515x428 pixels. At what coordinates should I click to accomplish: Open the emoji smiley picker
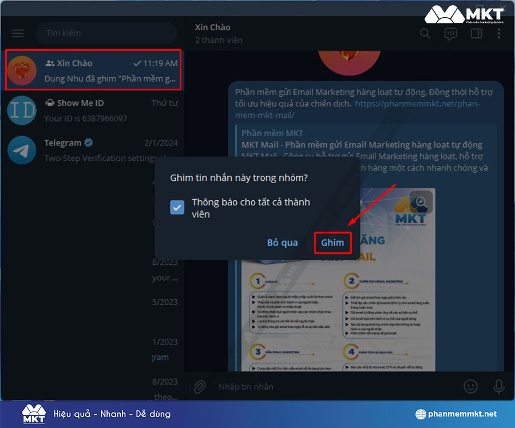[x=470, y=387]
